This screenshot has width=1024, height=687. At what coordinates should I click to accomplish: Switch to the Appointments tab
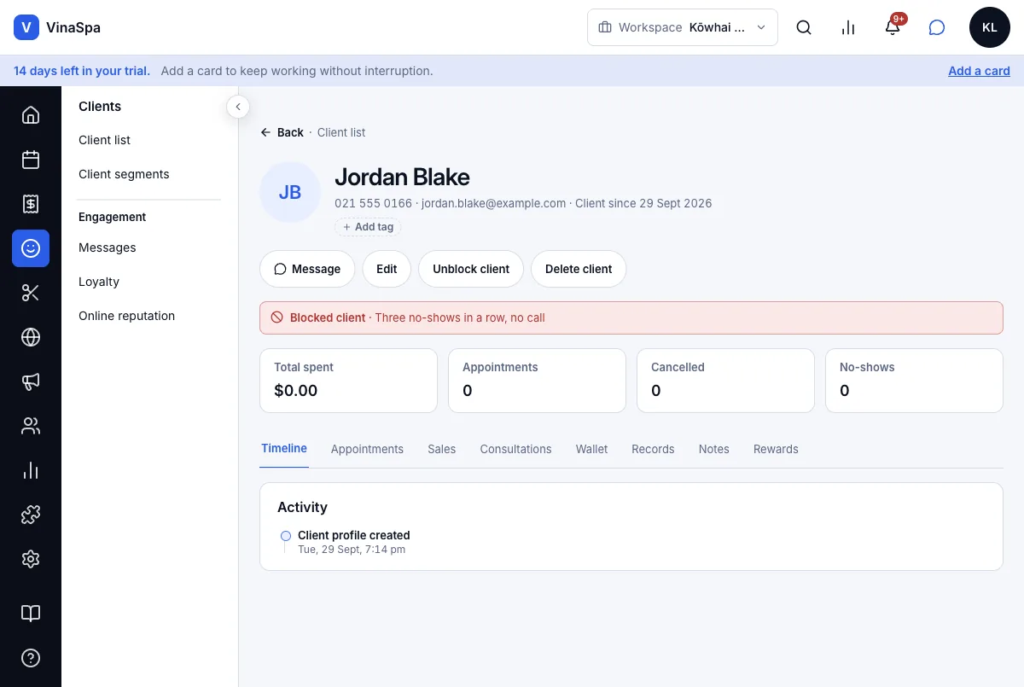coord(367,449)
